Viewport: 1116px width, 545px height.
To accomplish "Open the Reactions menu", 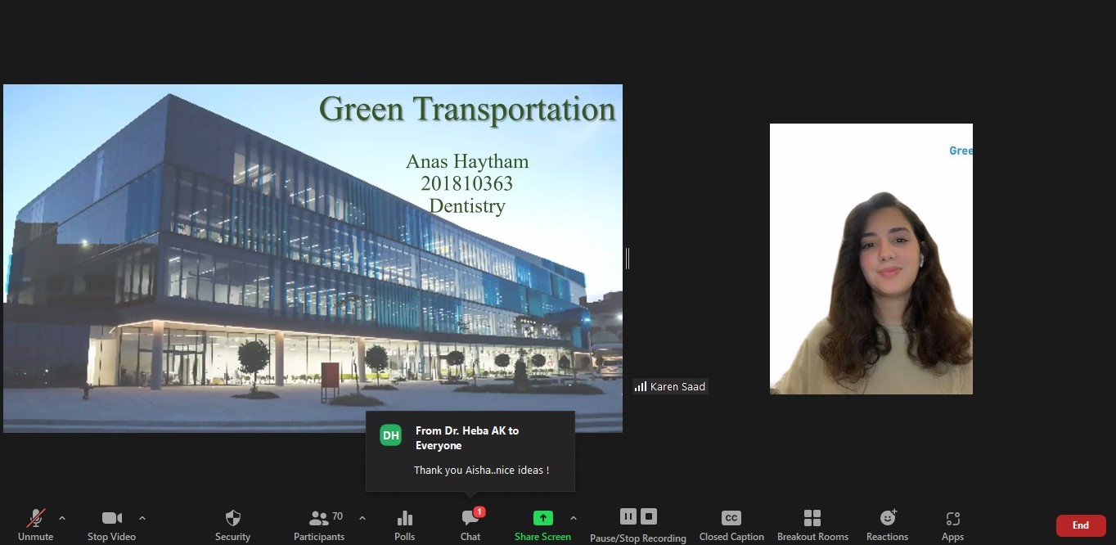I will 887,524.
